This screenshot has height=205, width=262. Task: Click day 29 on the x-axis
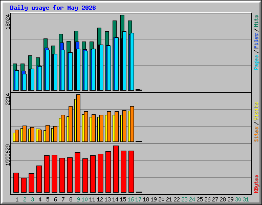230,199
